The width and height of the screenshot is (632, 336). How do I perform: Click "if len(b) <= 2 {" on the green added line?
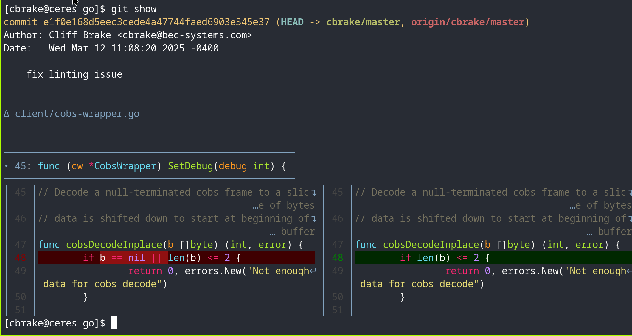click(x=445, y=258)
